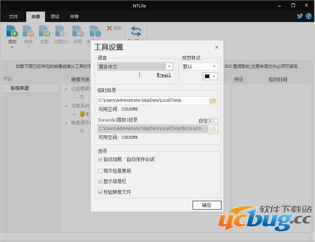Open the 文件 menu
The height and width of the screenshot is (242, 315).
[14, 16]
